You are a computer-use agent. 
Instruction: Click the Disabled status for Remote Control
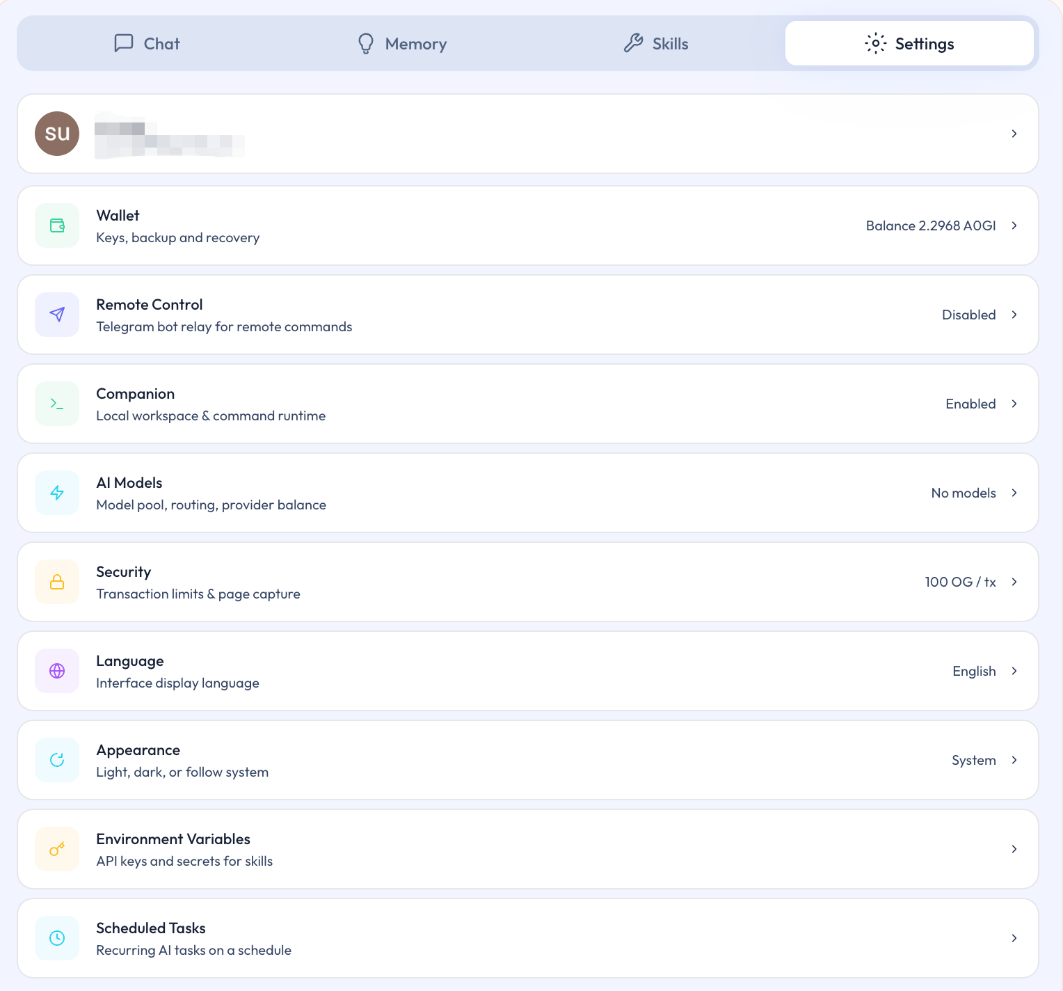point(968,315)
